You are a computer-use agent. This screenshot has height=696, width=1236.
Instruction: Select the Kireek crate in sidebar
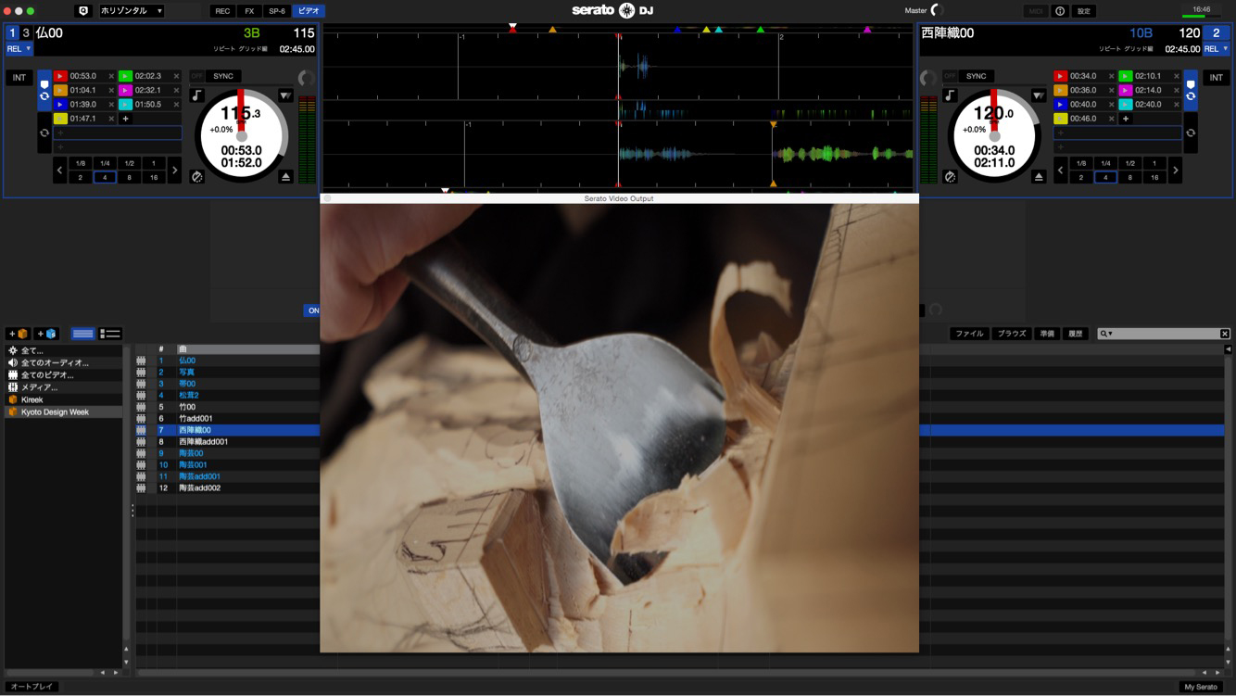click(x=32, y=399)
